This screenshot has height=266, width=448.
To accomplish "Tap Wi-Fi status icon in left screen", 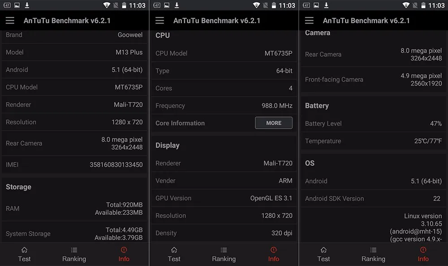I will 107,5.
